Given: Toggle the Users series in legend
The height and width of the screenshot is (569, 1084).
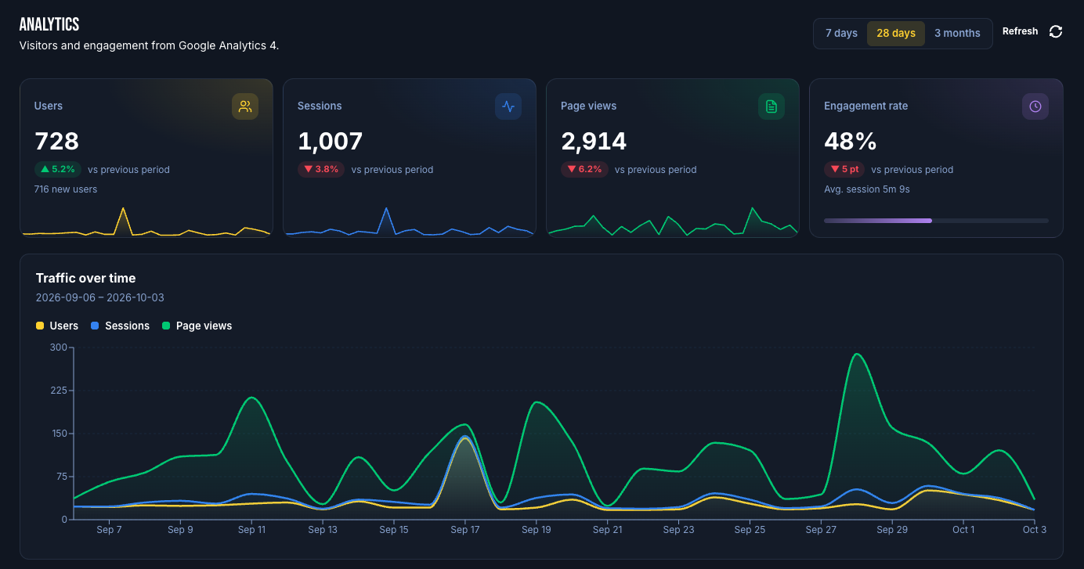Looking at the screenshot, I should click(x=57, y=326).
